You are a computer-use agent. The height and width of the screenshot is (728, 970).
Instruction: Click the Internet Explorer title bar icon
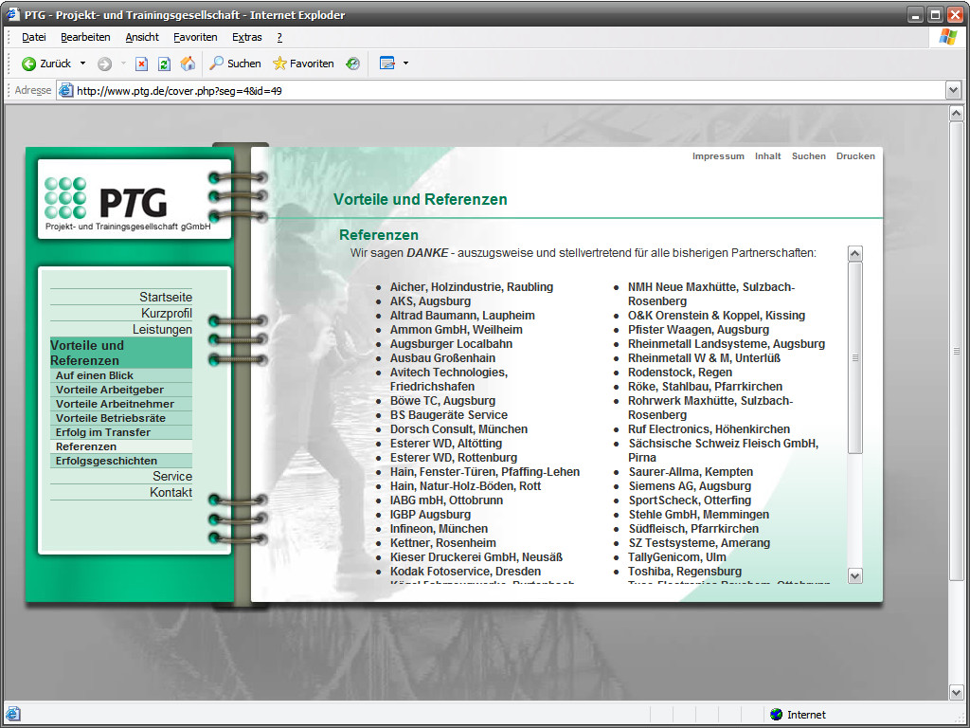pos(13,14)
